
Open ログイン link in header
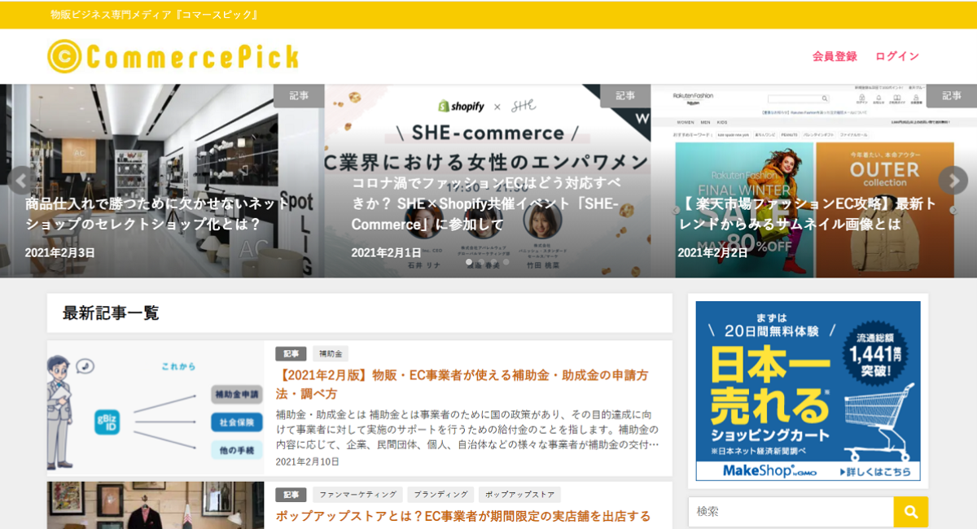coord(897,56)
